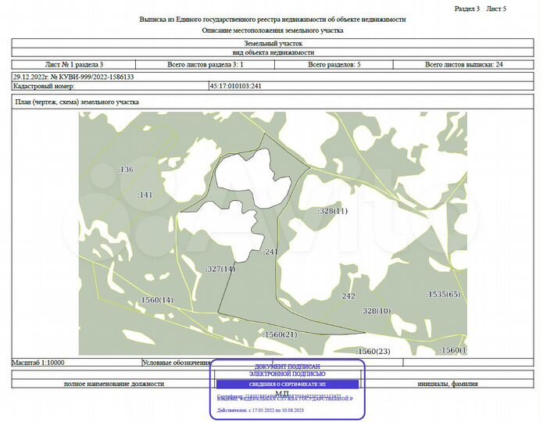Viewport: 543px width, 422px height.
Task: Select parcel label :1560(14)
Action: (x=156, y=300)
